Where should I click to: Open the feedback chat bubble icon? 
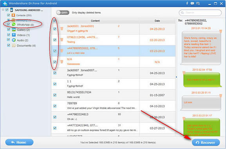[x=192, y=3]
